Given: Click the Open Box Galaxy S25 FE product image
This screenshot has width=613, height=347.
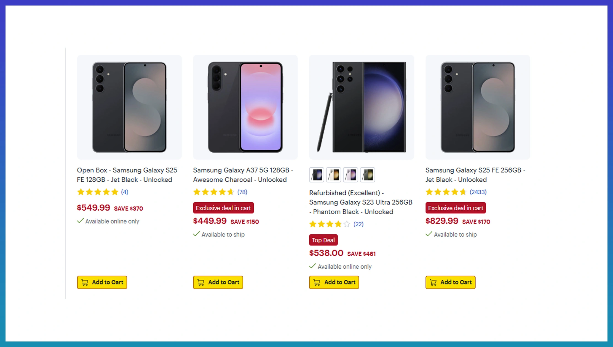Looking at the screenshot, I should click(129, 107).
